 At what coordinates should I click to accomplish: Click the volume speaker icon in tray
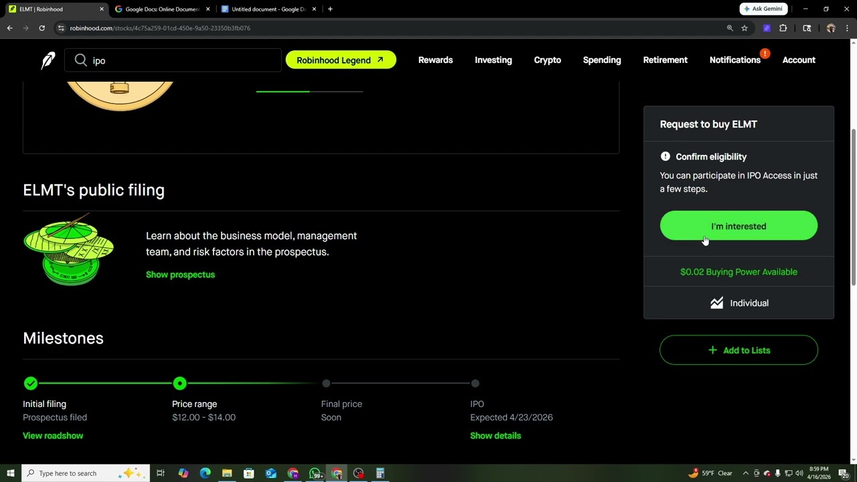point(799,473)
